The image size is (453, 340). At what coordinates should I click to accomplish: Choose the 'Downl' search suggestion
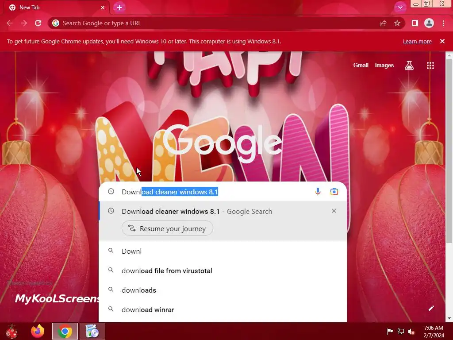coord(223,251)
